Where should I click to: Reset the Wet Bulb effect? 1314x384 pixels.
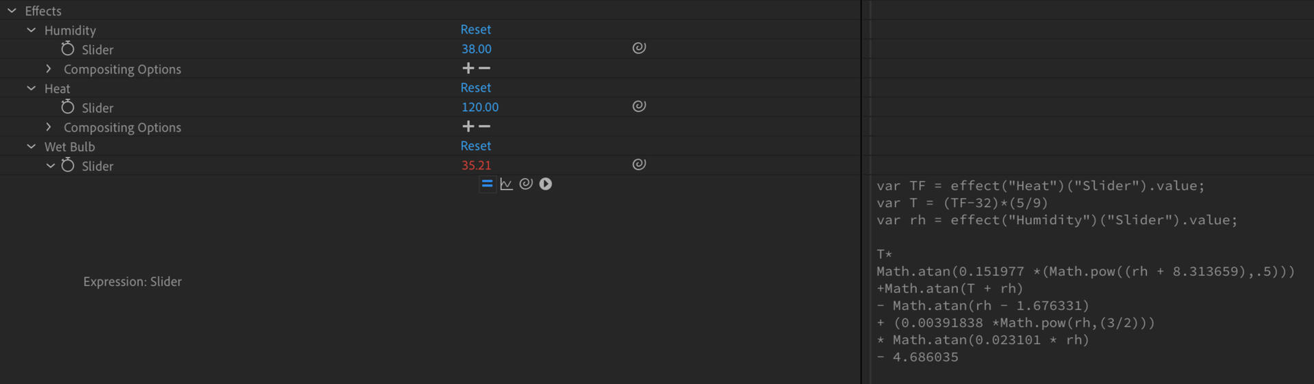[x=475, y=146]
